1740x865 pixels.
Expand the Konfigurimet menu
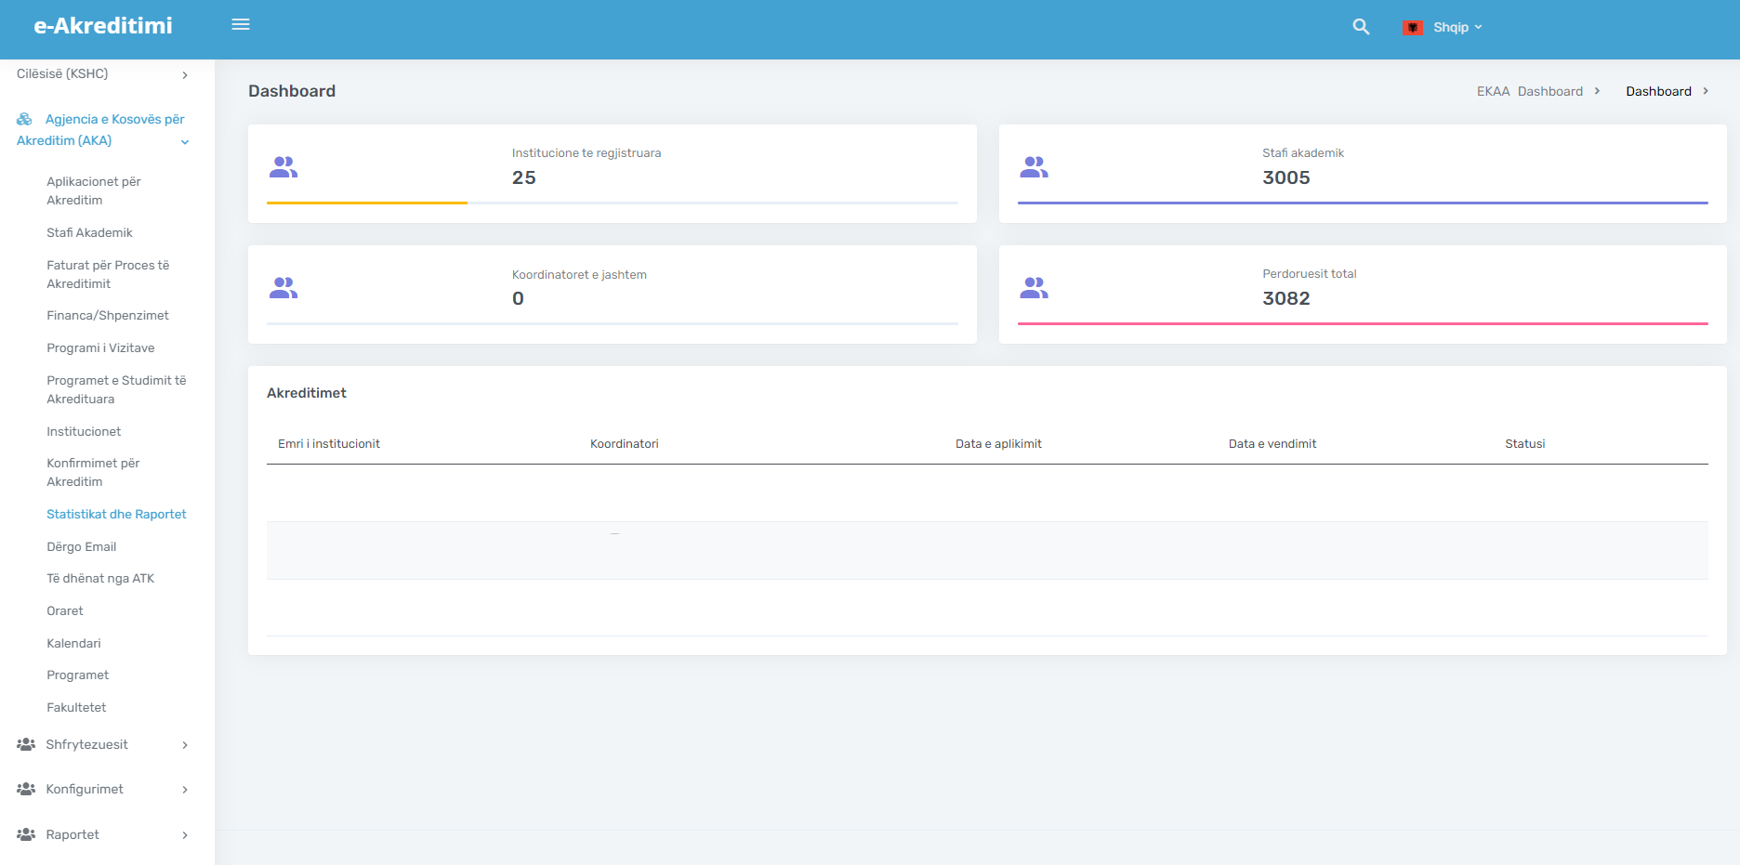pos(103,789)
